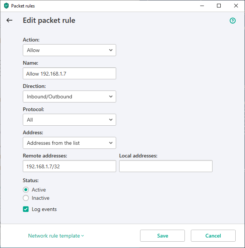This screenshot has height=248, width=245.
Task: Go back using the left arrow icon
Action: click(x=9, y=20)
